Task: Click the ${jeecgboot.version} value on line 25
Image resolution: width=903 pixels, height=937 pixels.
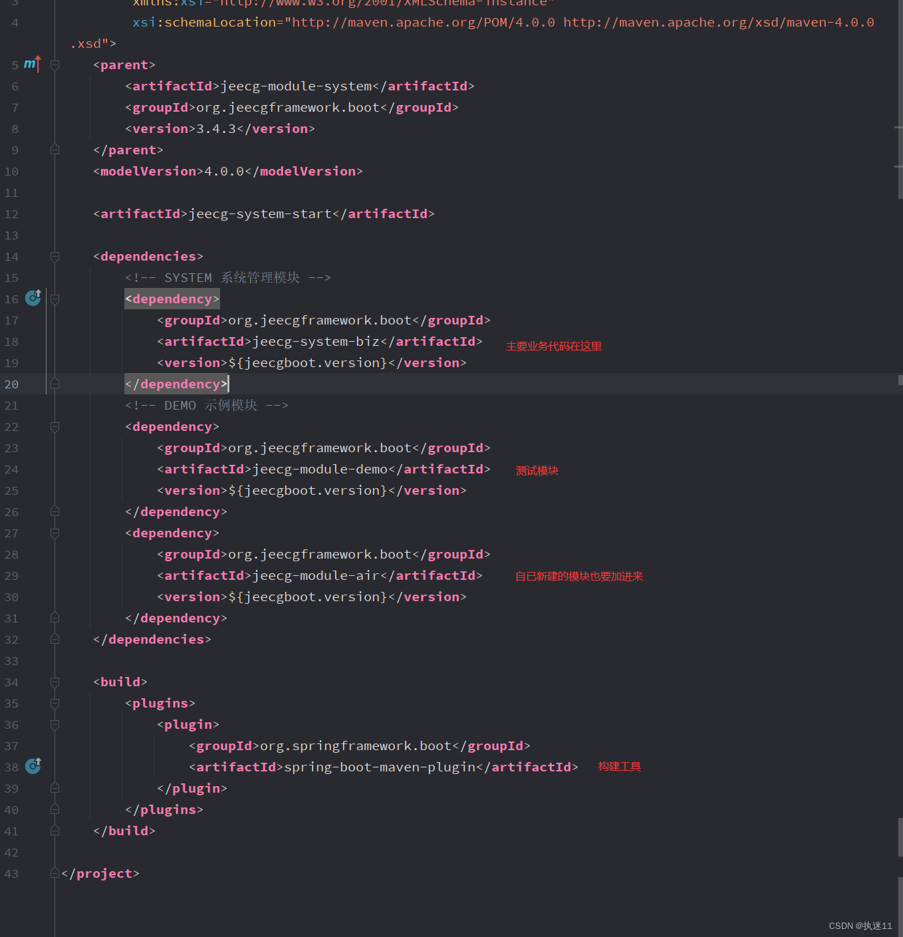Action: [x=308, y=491]
